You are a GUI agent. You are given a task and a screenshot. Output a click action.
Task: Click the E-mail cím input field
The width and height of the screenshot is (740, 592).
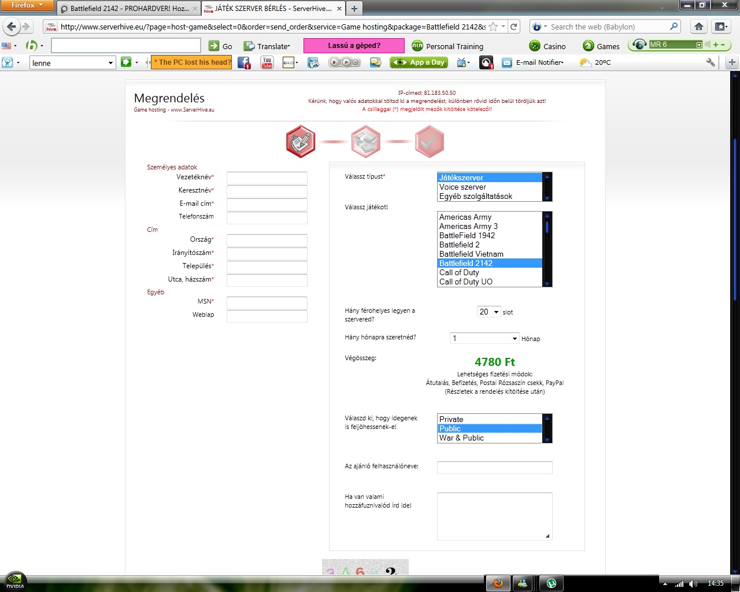pyautogui.click(x=267, y=205)
